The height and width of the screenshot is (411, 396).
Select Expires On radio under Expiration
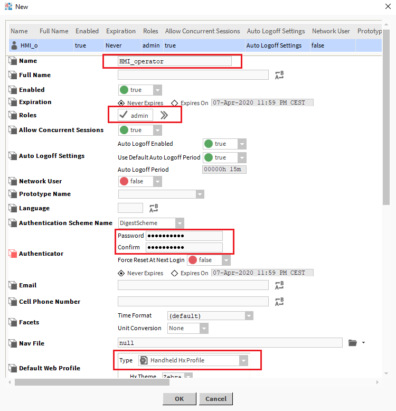[x=175, y=103]
